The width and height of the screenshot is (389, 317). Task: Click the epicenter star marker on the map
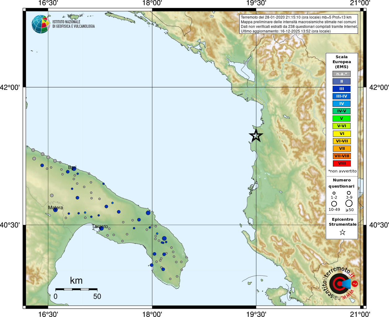[256, 136]
